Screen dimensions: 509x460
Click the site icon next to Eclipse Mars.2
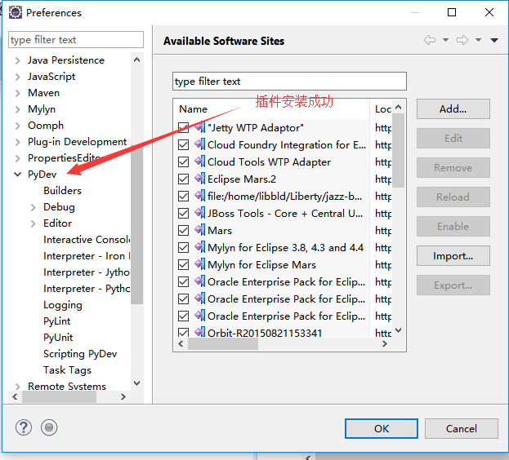[199, 179]
